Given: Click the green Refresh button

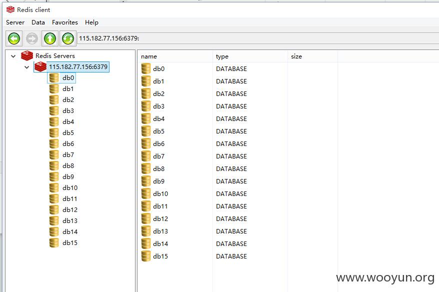Looking at the screenshot, I should coord(68,38).
